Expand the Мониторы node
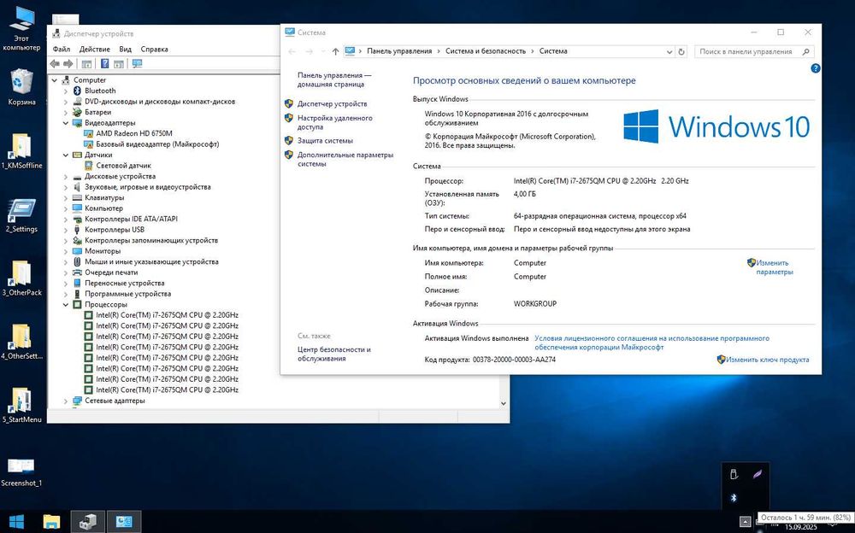Screen dimensions: 855x533 (66, 251)
